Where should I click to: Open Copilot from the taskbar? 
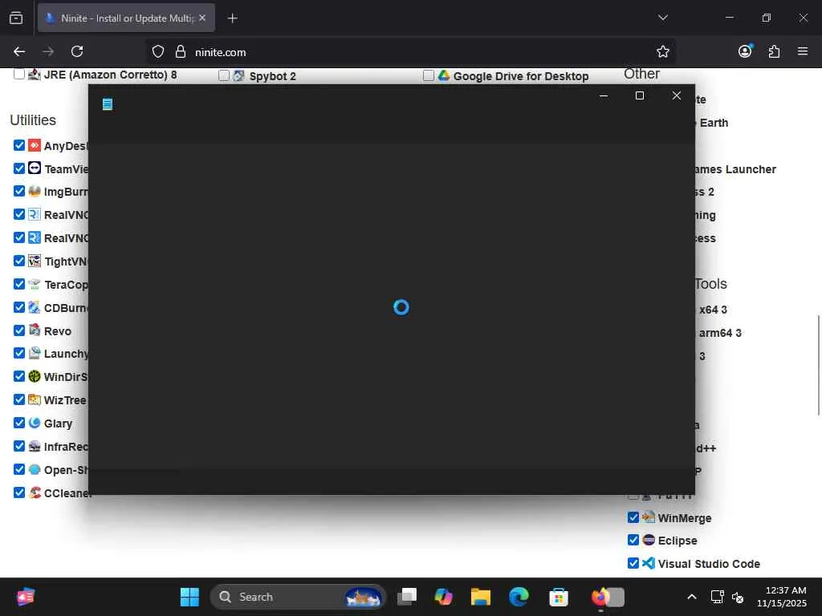click(443, 597)
